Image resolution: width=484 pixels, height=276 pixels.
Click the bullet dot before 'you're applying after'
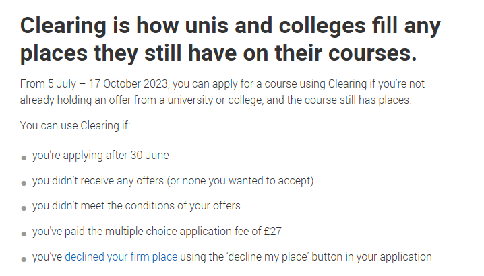[24, 158]
